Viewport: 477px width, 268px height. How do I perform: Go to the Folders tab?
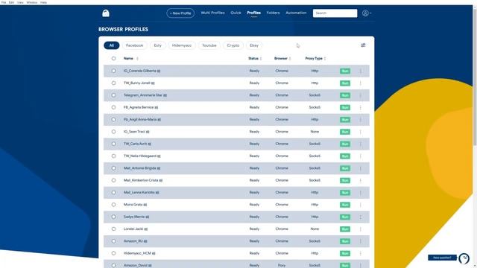tap(273, 13)
